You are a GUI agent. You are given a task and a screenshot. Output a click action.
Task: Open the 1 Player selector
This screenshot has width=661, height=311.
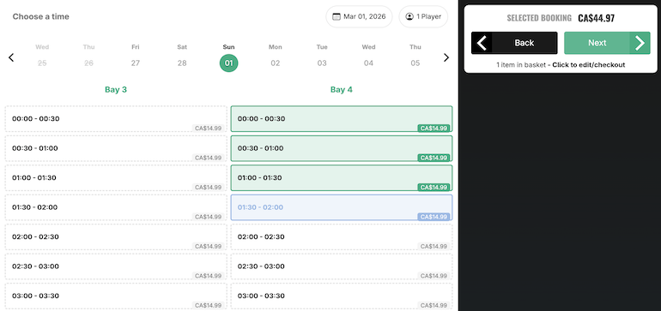(x=423, y=16)
